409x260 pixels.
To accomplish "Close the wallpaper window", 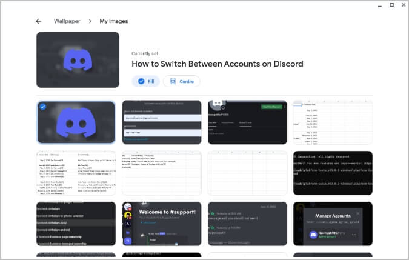I will (x=404, y=5).
